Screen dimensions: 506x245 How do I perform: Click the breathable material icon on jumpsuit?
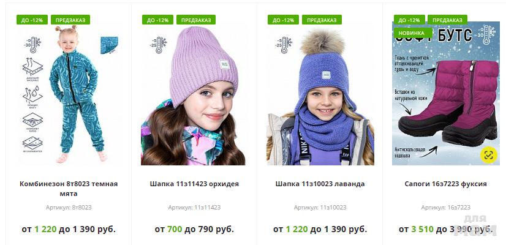click(32, 69)
